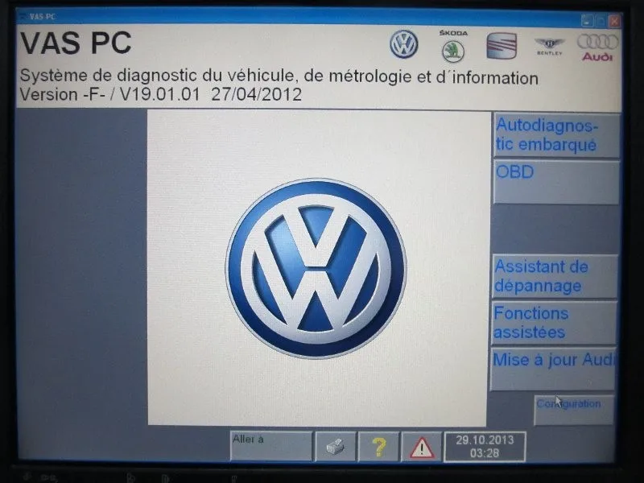Open the Configuration button

[x=574, y=410]
